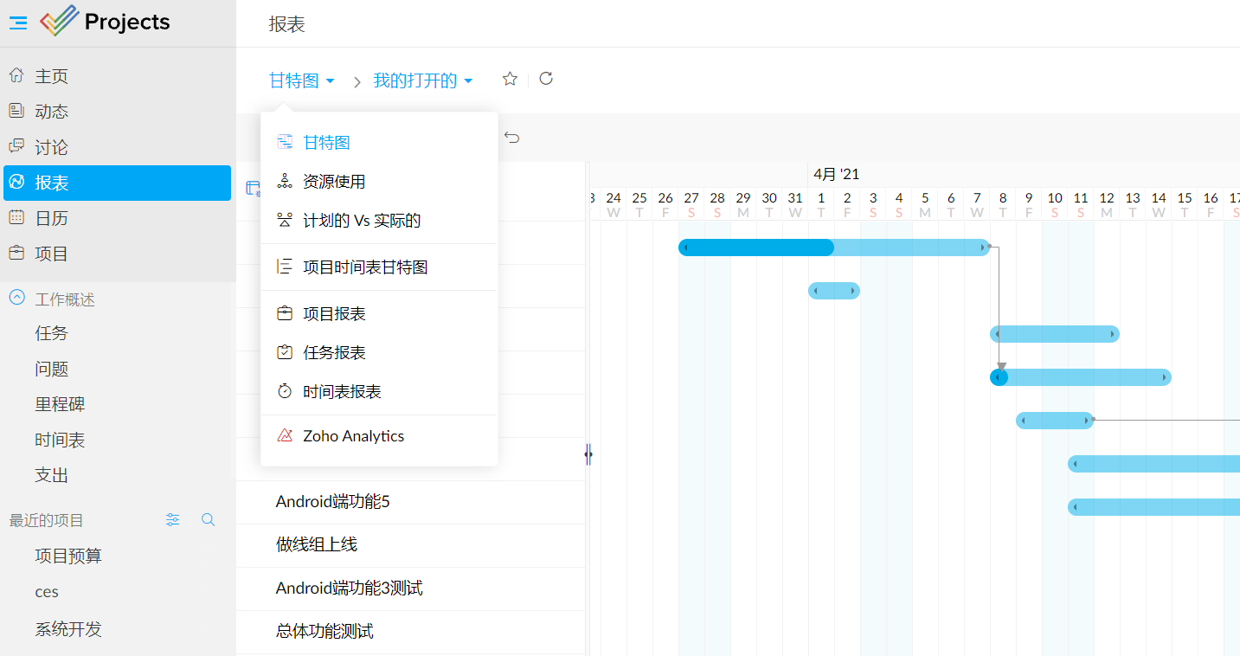Click the undo arrow icon
Image resolution: width=1240 pixels, height=656 pixels.
[x=511, y=137]
